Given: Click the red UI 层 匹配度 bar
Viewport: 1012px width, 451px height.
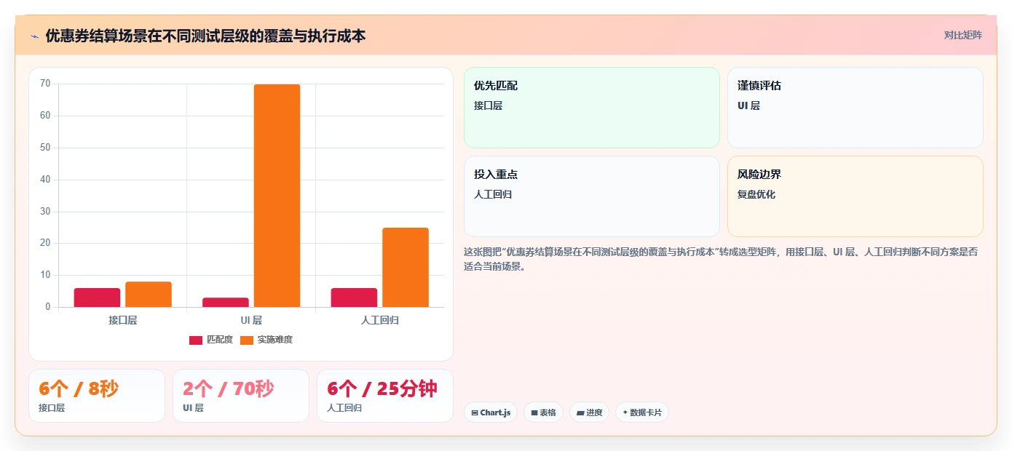Looking at the screenshot, I should click(226, 302).
